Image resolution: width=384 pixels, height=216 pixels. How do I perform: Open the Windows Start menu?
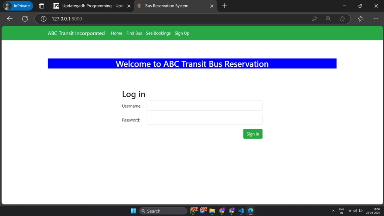[133, 211]
